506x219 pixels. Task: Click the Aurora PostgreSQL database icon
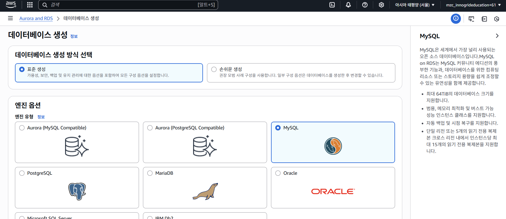click(205, 146)
